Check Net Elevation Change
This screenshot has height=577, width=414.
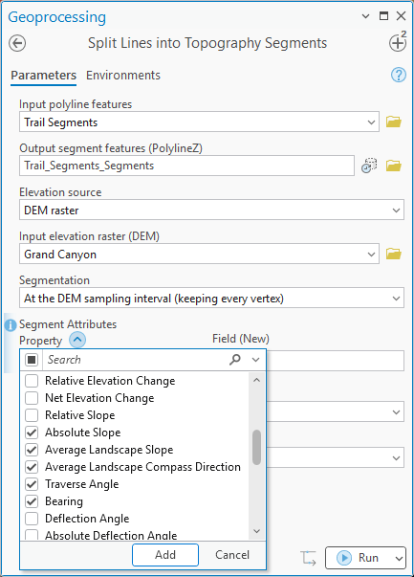click(32, 398)
